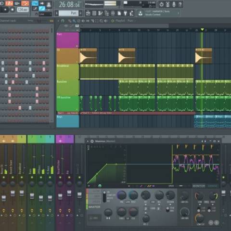Viewport: 231px width, 231px height.
Task: Click the green headphone icon under Maximus graph
Action: (100, 186)
